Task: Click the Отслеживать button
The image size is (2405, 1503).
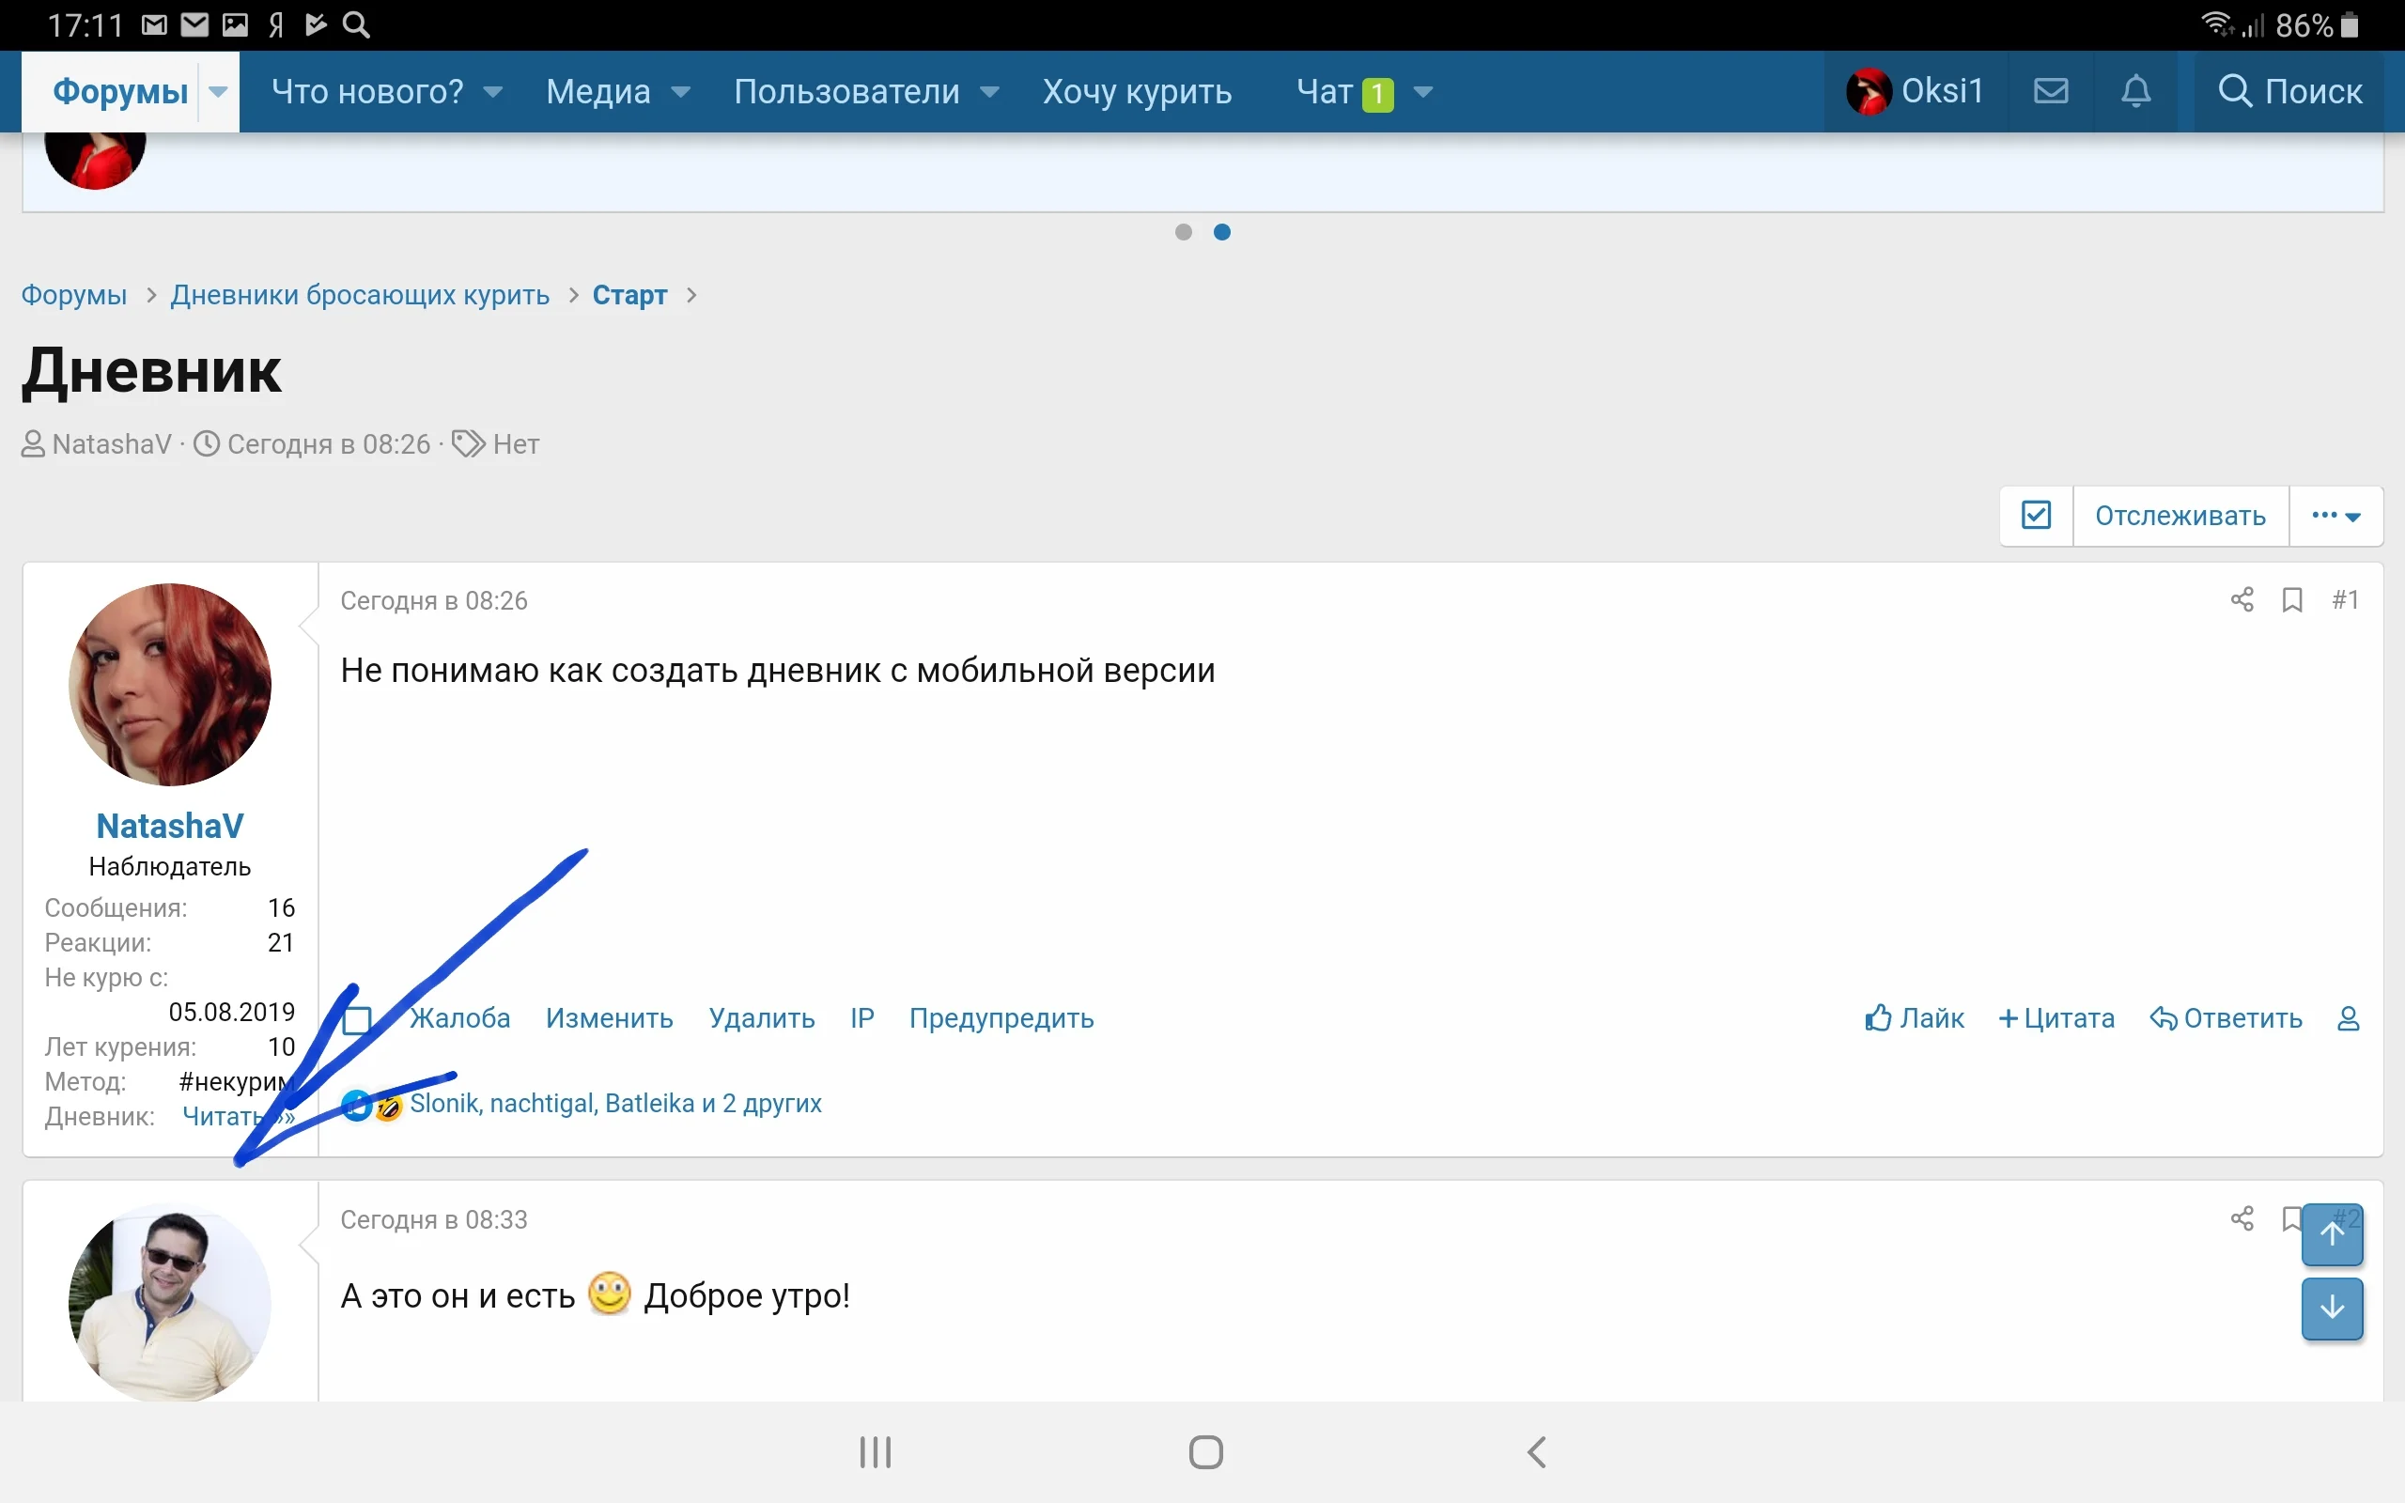Action: click(2180, 515)
